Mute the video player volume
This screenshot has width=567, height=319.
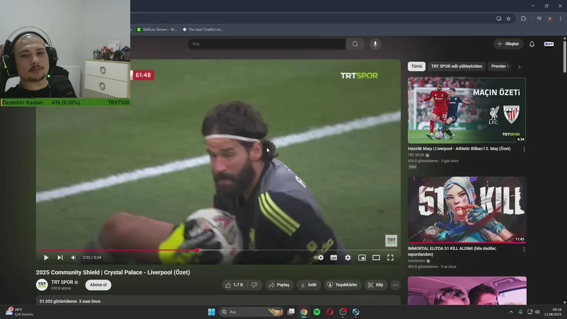coord(74,257)
